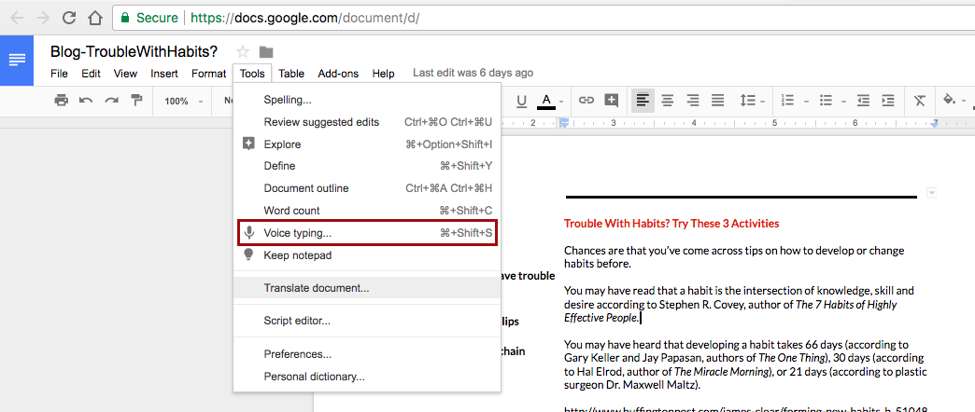Viewport: 975px width, 412px height.
Task: Click the header options dropdown arrow in document
Action: click(931, 193)
